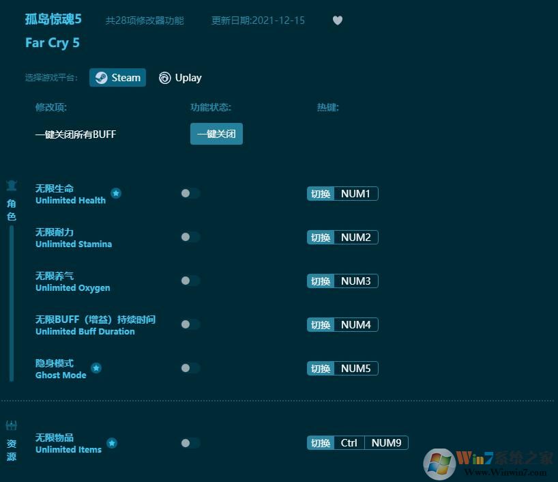
Task: Enable the Unlimited Items switch
Action: (190, 442)
